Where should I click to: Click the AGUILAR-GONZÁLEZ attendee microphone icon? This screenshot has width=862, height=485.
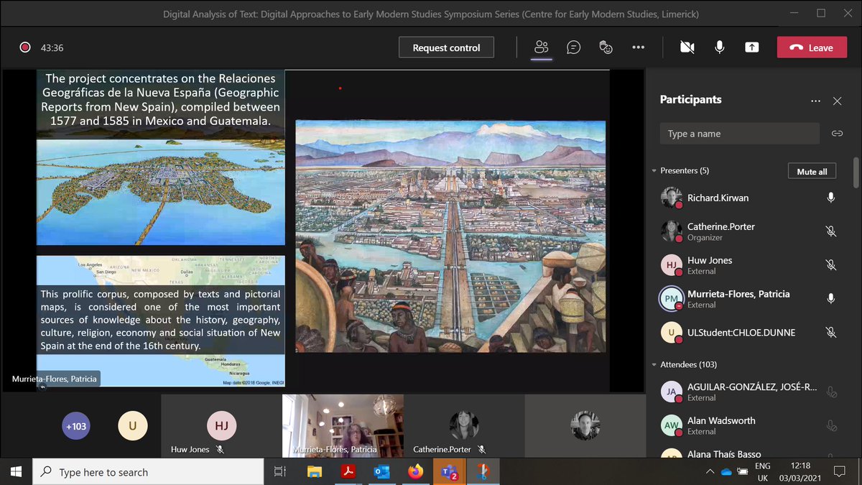[831, 392]
